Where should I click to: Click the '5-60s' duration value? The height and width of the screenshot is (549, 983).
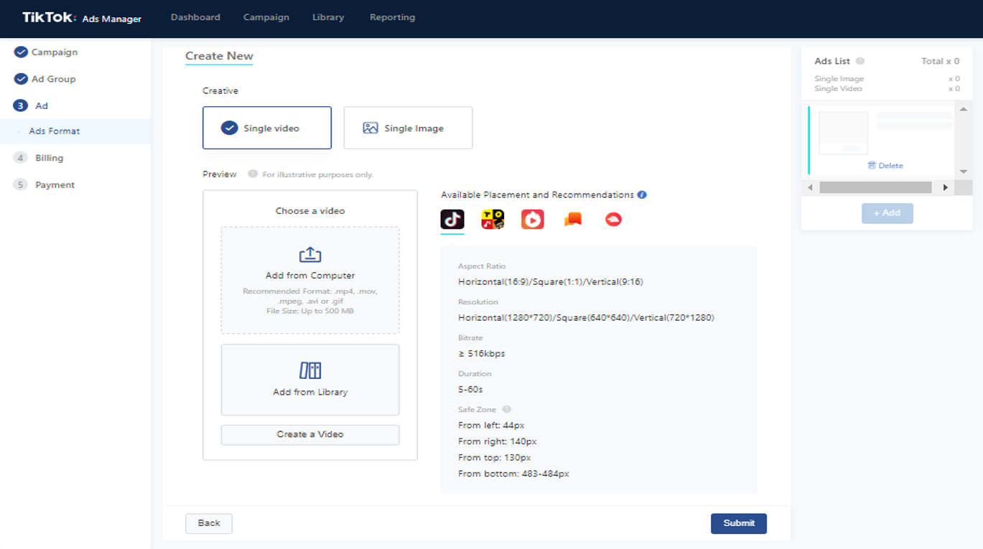[470, 389]
